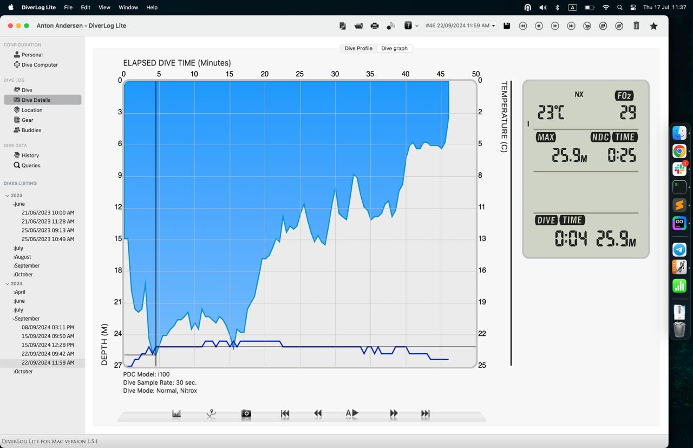Viewport: 693px width, 448px height.
Task: Select dive 15/09/2024 09:50 AM
Action: 48,336
